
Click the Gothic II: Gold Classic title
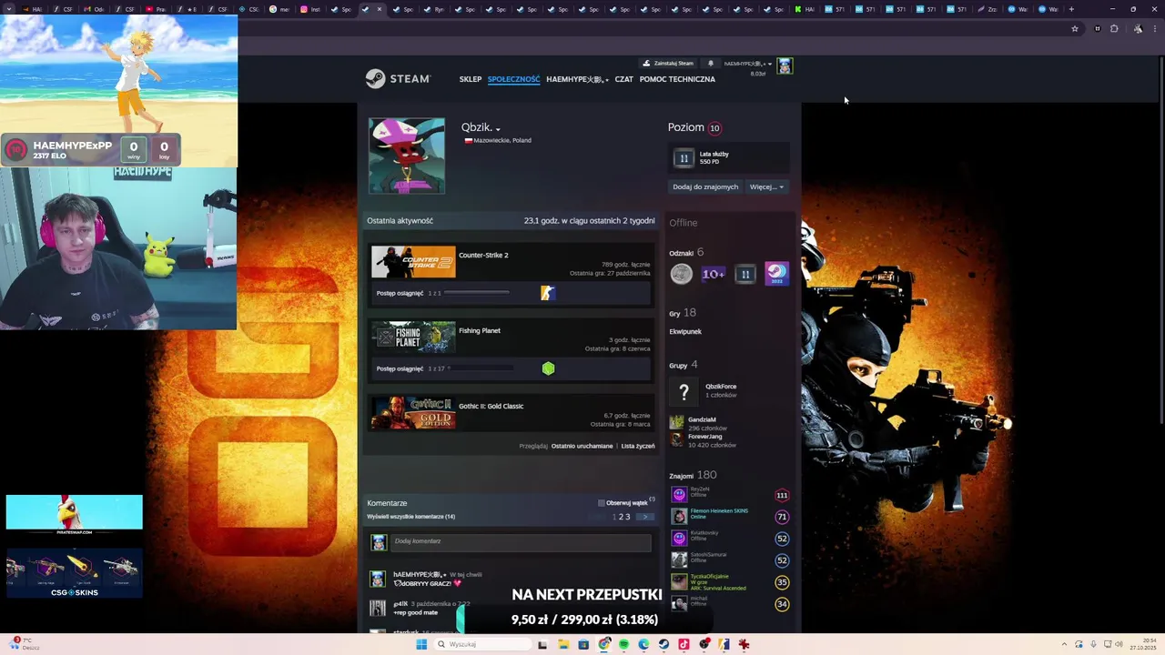(491, 406)
